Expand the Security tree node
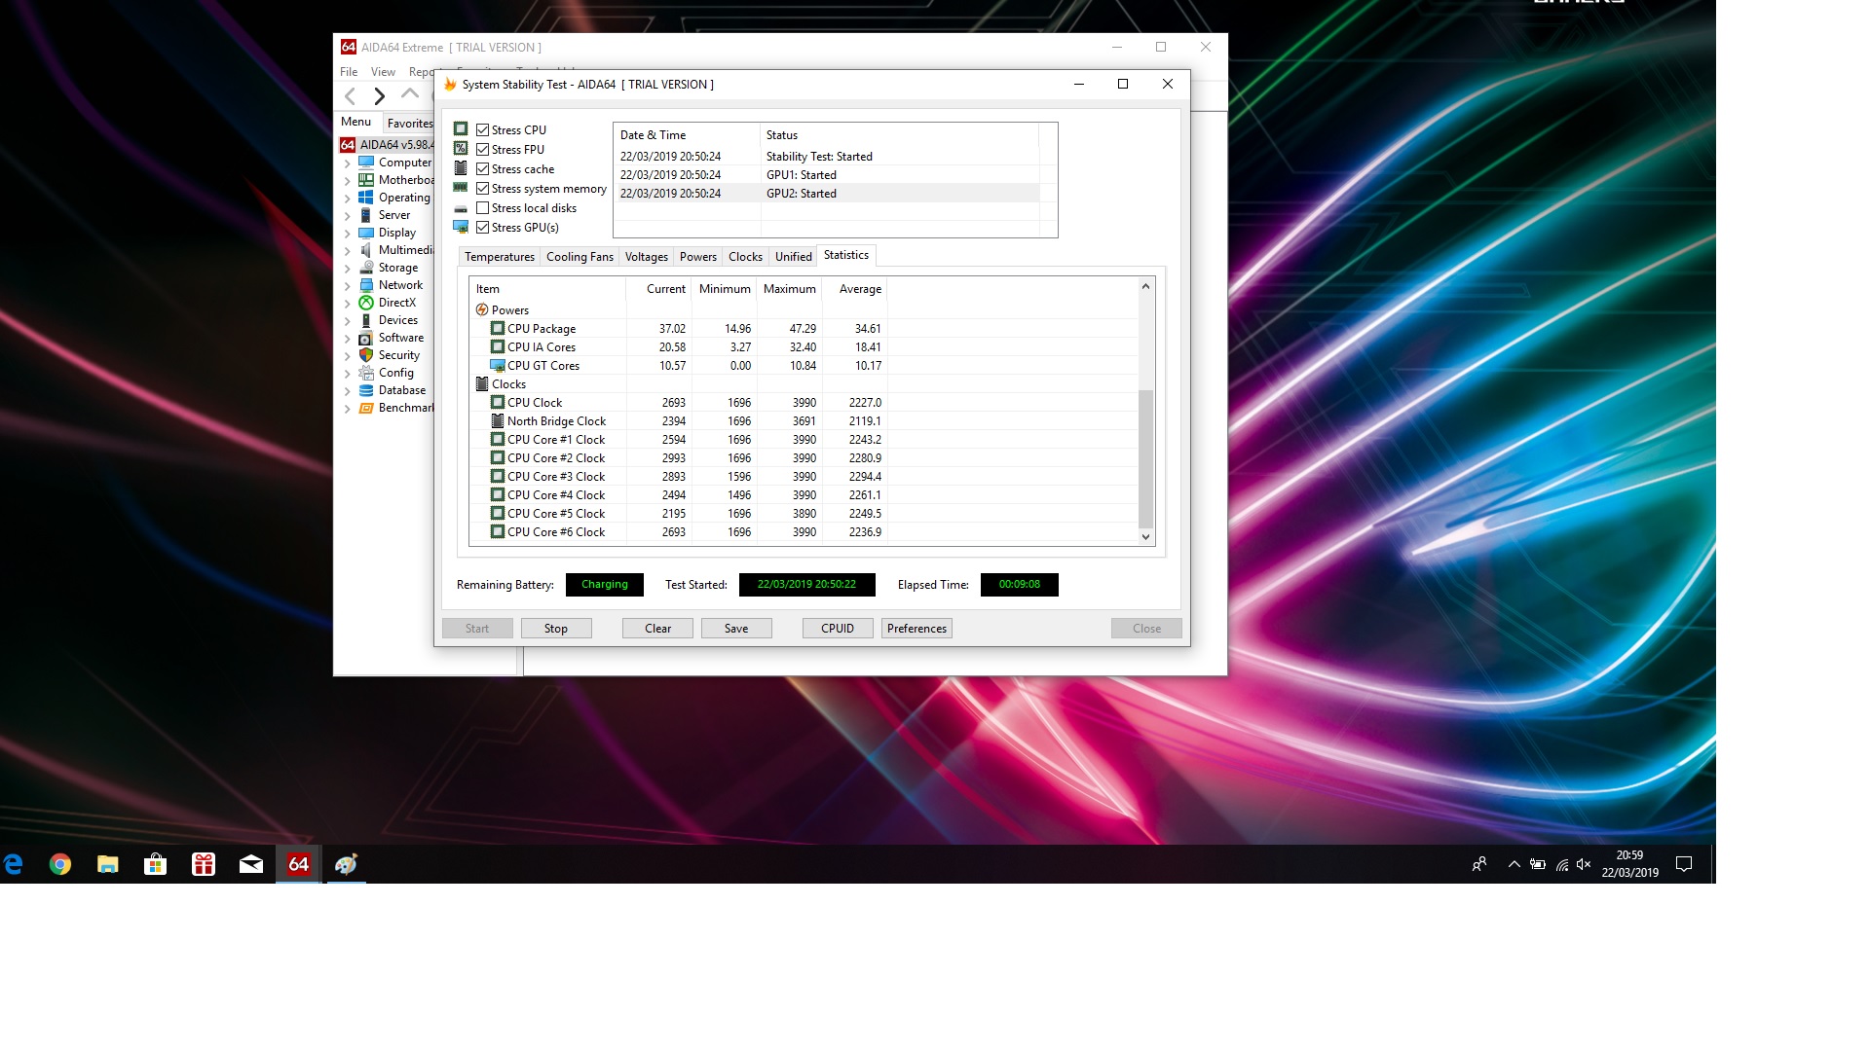Image resolution: width=1870 pixels, height=1051 pixels. click(x=348, y=356)
